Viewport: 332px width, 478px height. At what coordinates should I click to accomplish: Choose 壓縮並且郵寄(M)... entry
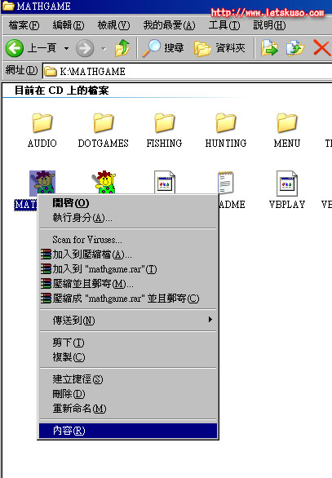point(128,284)
